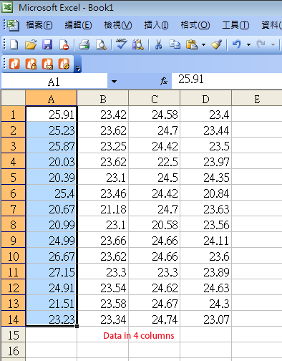
Task: Print using the printer icon
Action: pyautogui.click(x=84, y=44)
